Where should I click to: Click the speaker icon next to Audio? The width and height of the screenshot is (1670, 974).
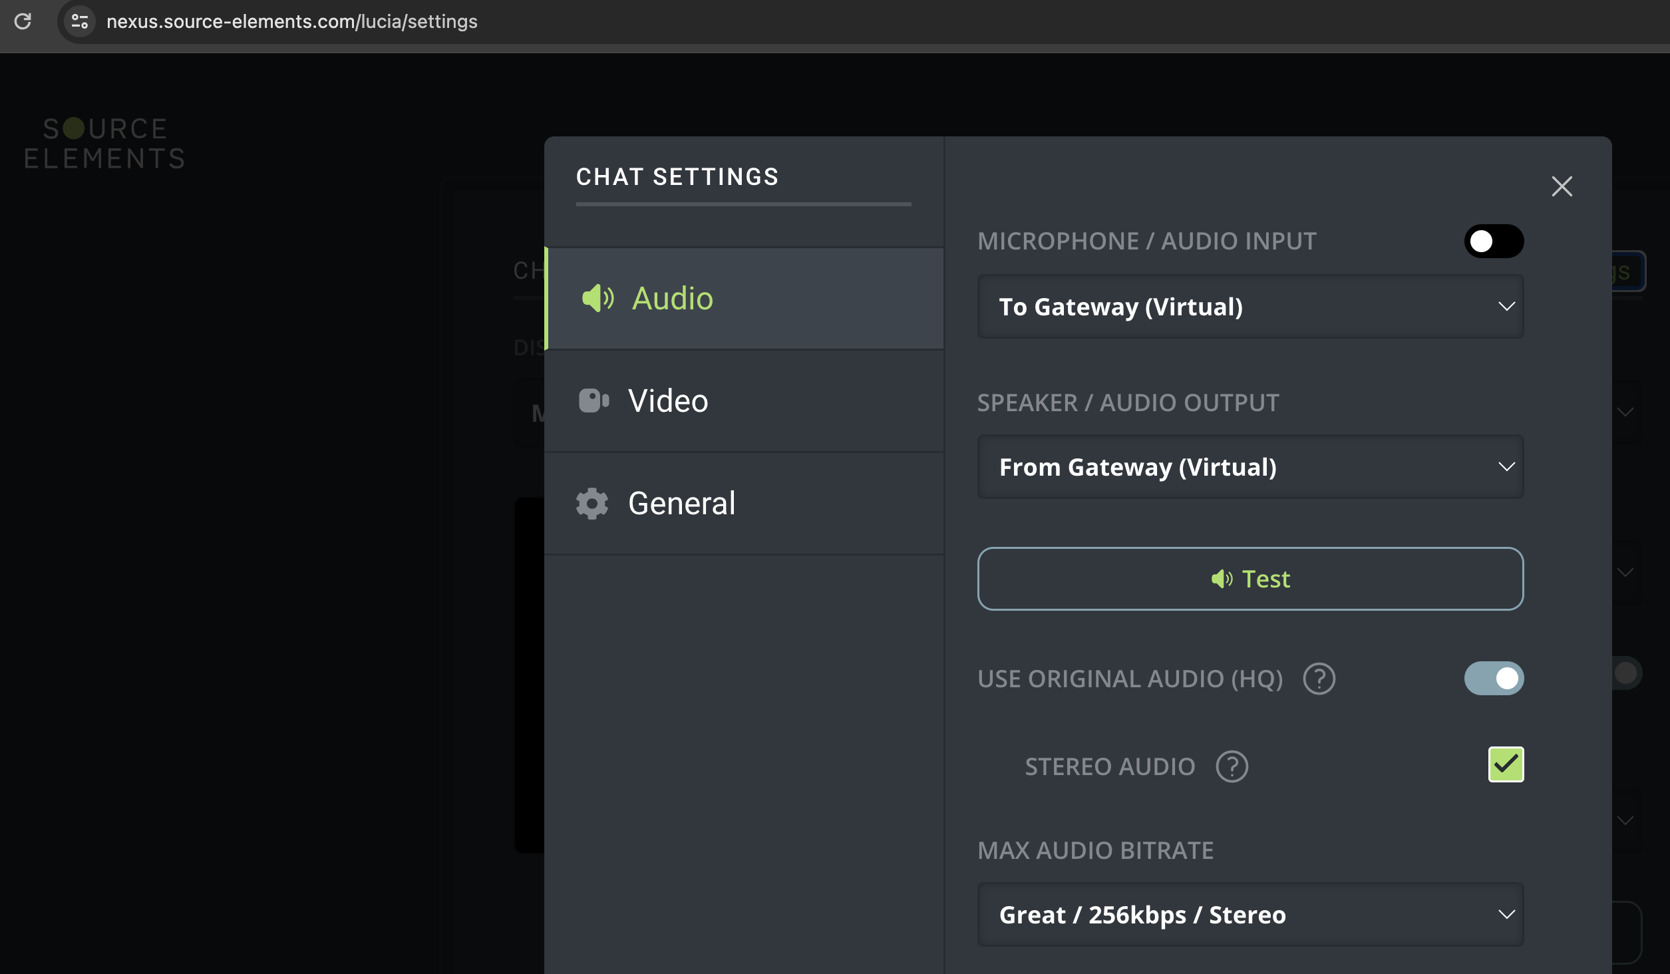597,298
